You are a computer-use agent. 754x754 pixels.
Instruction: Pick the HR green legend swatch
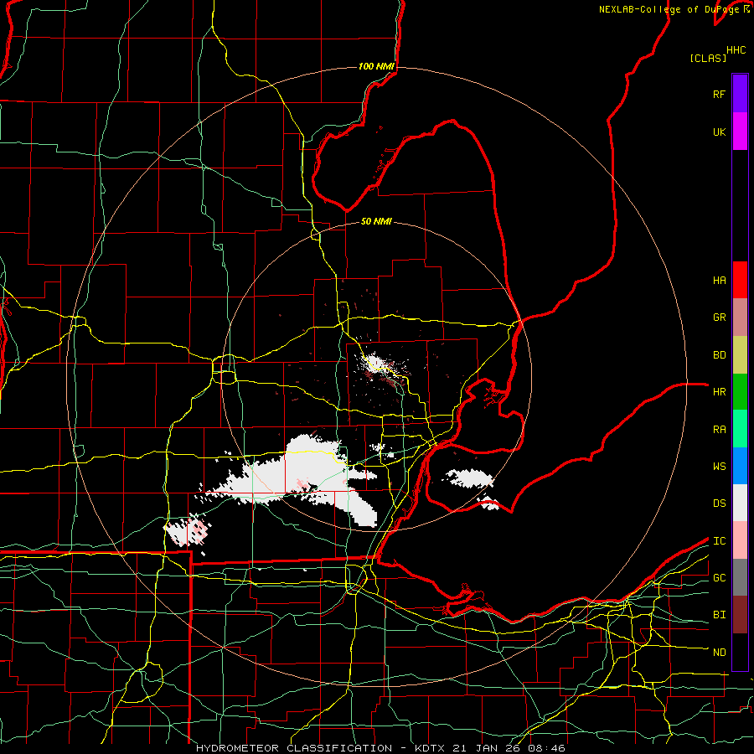tap(740, 391)
